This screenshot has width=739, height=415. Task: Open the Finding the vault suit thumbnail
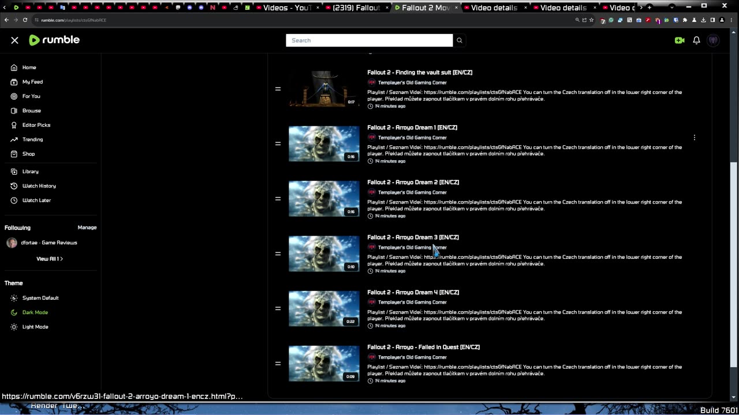324,89
